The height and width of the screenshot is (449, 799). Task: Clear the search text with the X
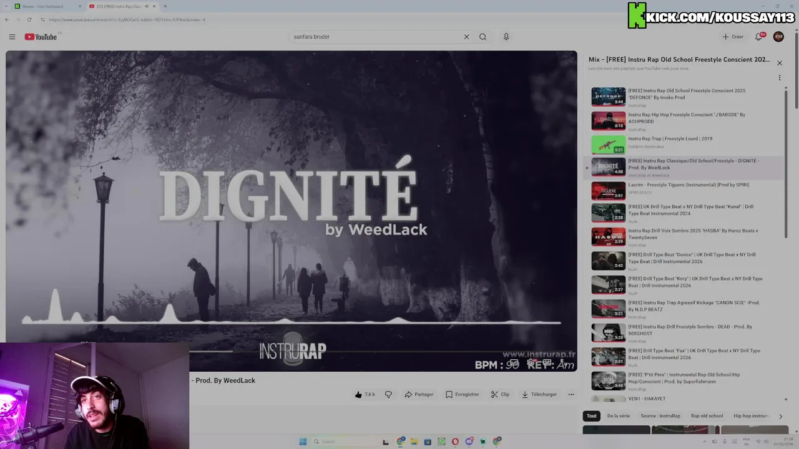click(466, 37)
